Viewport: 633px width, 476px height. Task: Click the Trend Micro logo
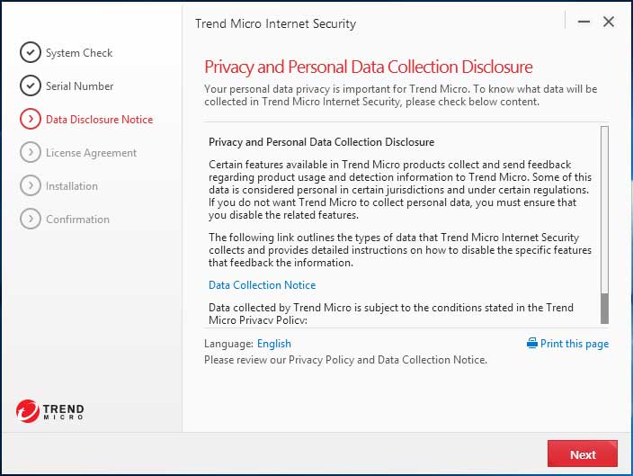tap(50, 411)
